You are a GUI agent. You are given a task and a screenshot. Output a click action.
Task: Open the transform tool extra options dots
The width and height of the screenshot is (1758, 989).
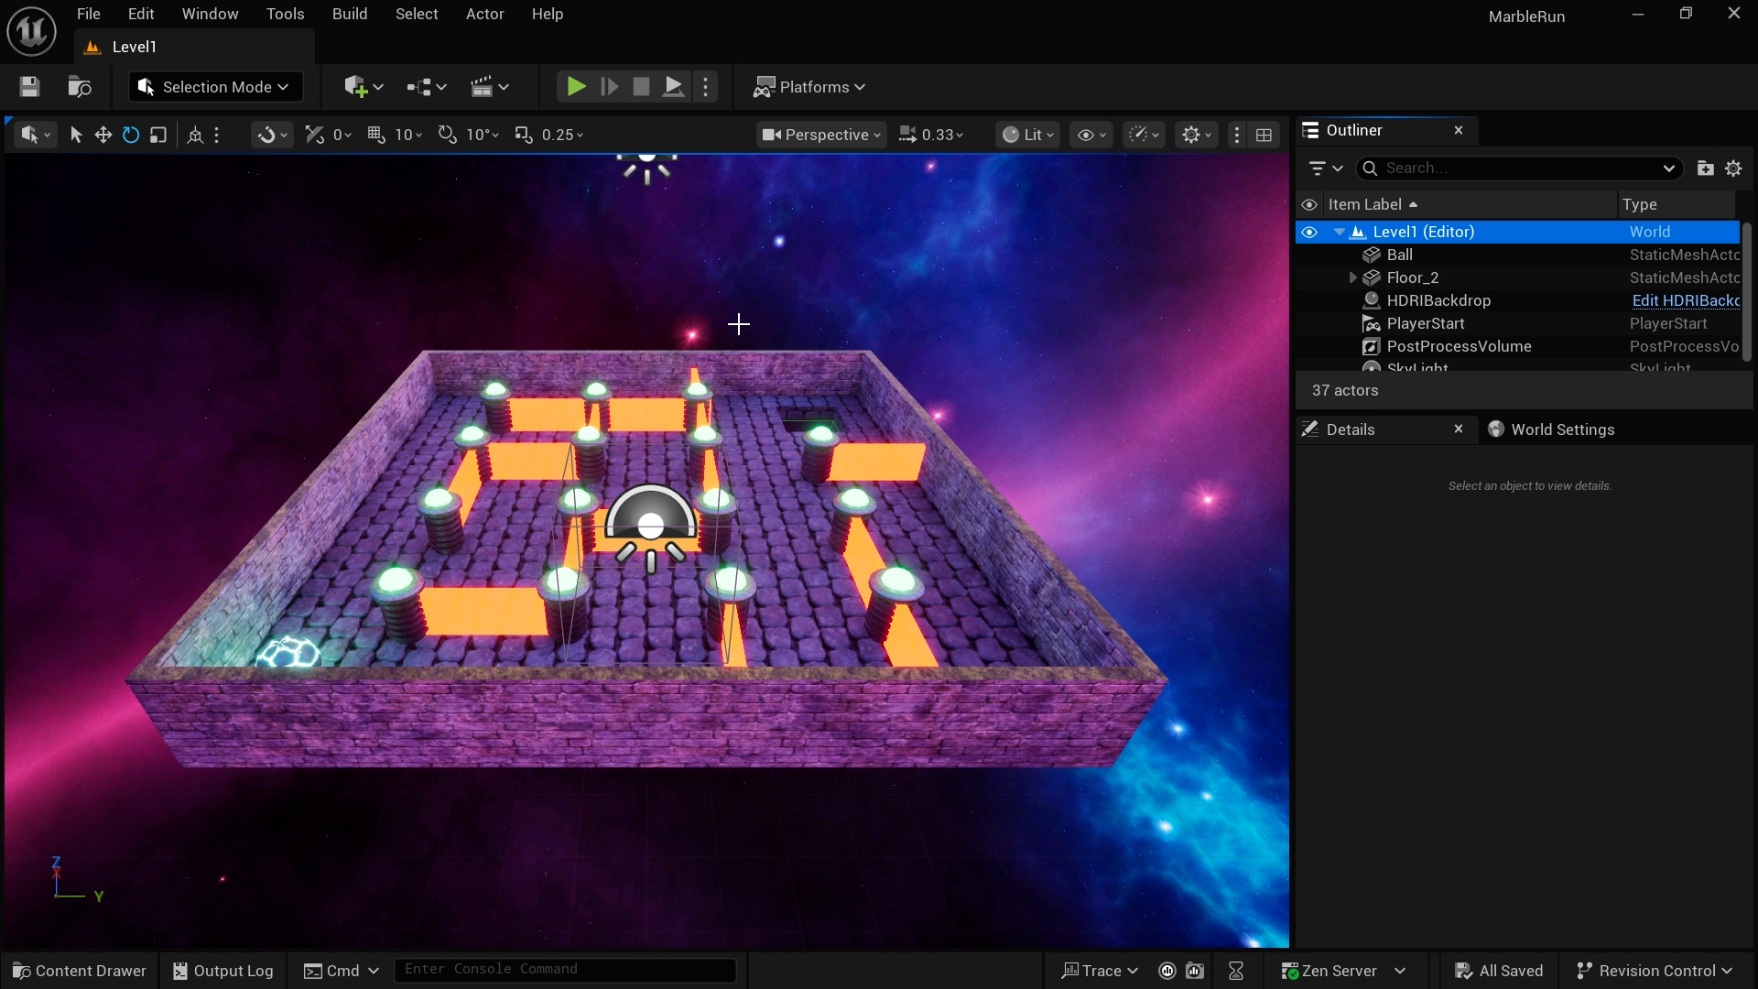217,135
